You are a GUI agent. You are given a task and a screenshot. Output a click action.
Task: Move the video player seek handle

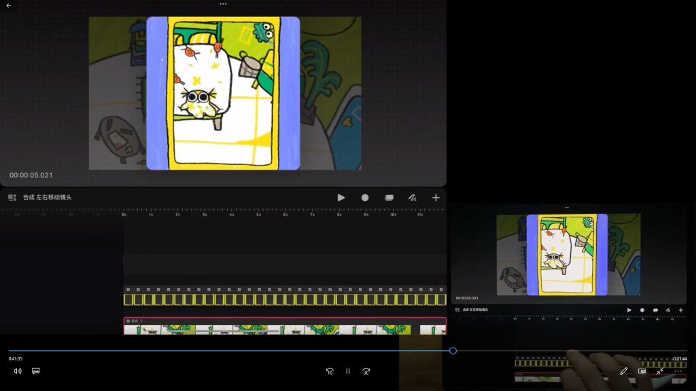(453, 351)
